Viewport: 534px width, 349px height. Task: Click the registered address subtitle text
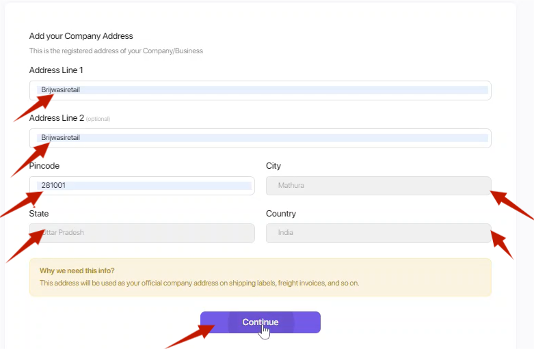(116, 51)
